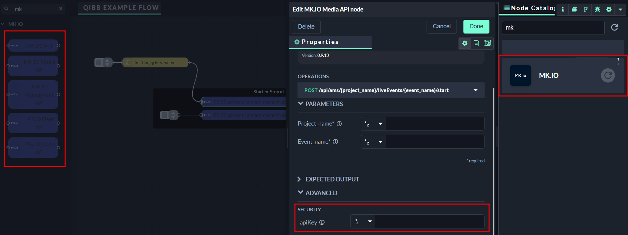
Task: Click the MK.IO package update icon
Action: pos(608,76)
